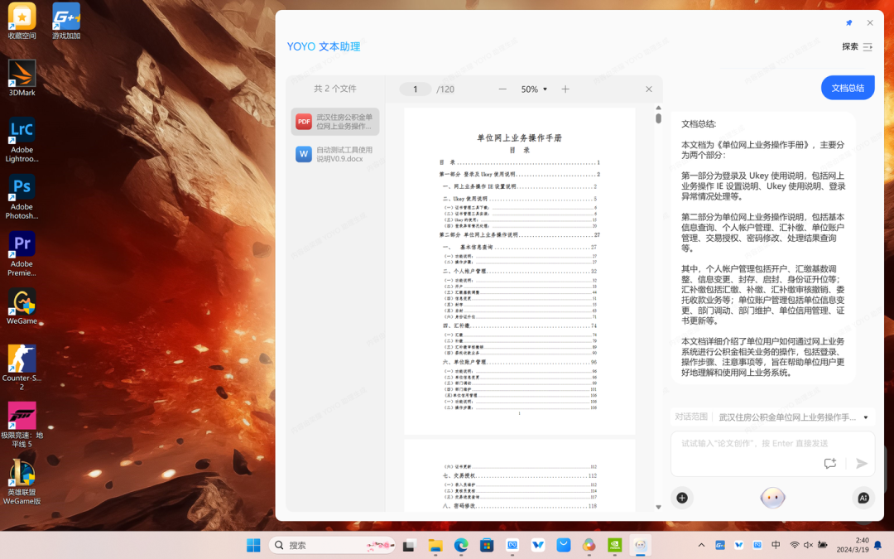894x559 pixels.
Task: Select the 武汉住房公积金 PDF file
Action: [x=334, y=122]
